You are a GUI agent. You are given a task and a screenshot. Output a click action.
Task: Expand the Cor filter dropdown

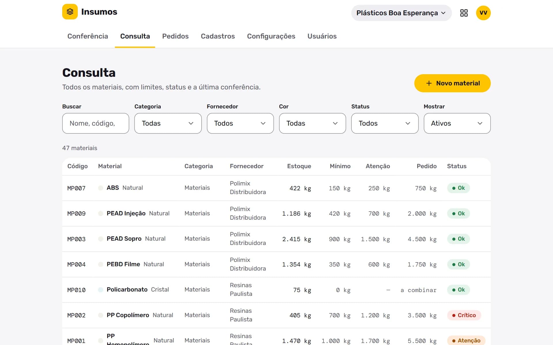[313, 123]
